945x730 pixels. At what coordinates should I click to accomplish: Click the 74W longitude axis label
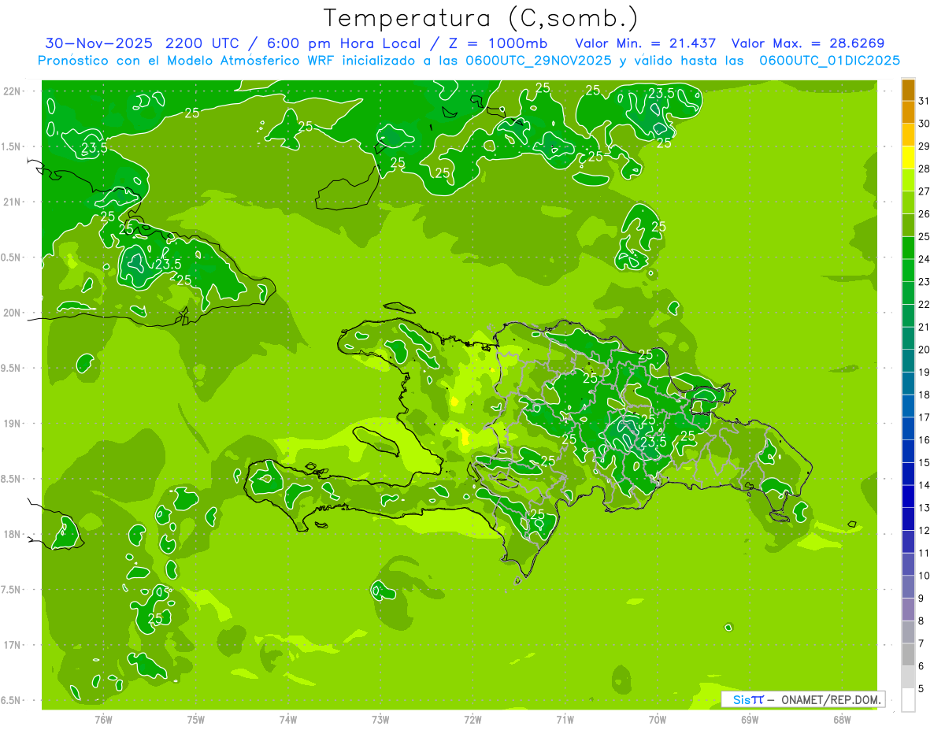click(288, 719)
